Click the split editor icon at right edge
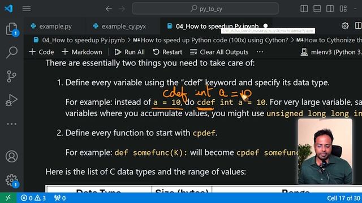The height and width of the screenshot is (203, 362). pos(358,26)
